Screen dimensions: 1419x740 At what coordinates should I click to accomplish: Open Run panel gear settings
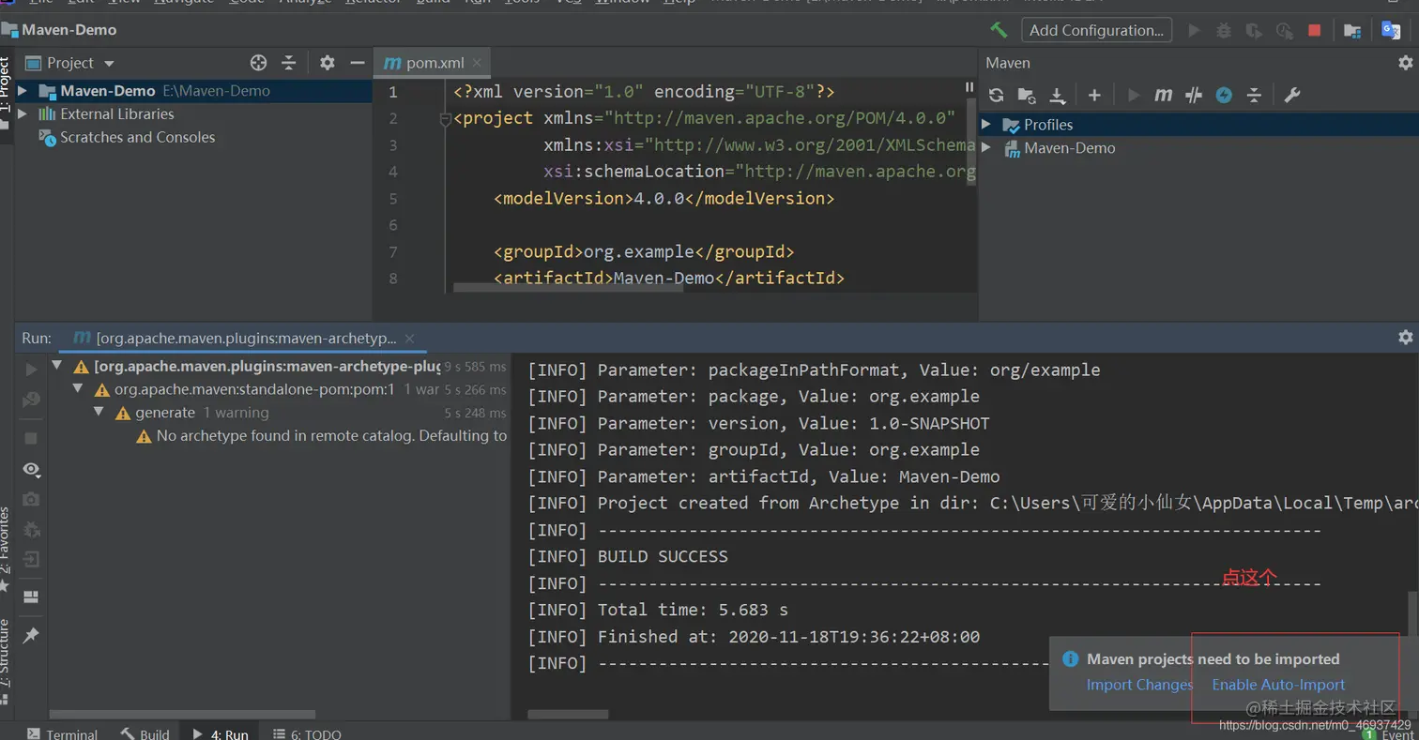[x=1405, y=337]
